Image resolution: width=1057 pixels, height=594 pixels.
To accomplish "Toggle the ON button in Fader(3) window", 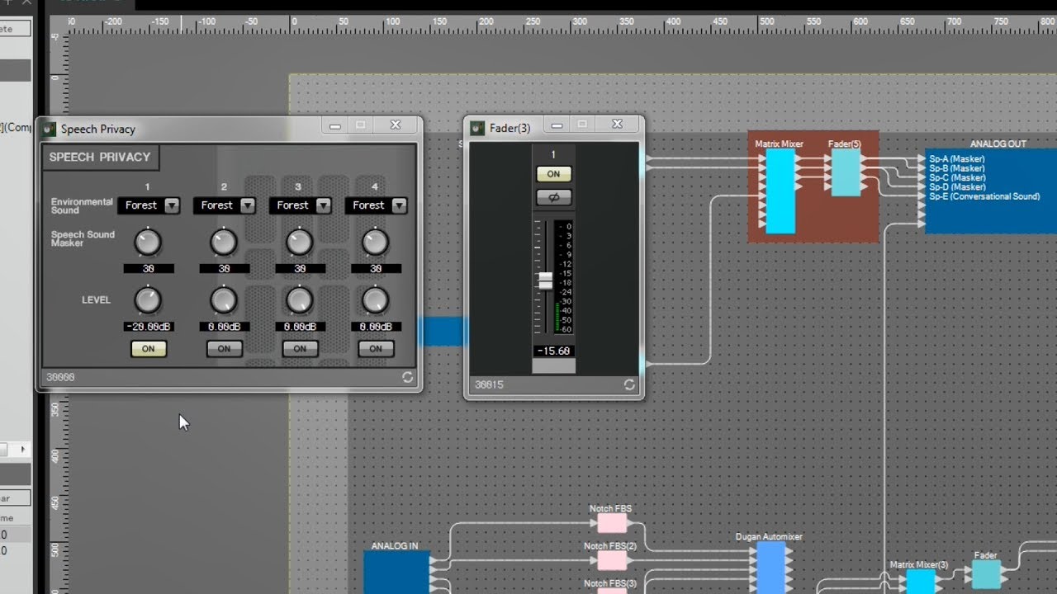I will coord(553,174).
